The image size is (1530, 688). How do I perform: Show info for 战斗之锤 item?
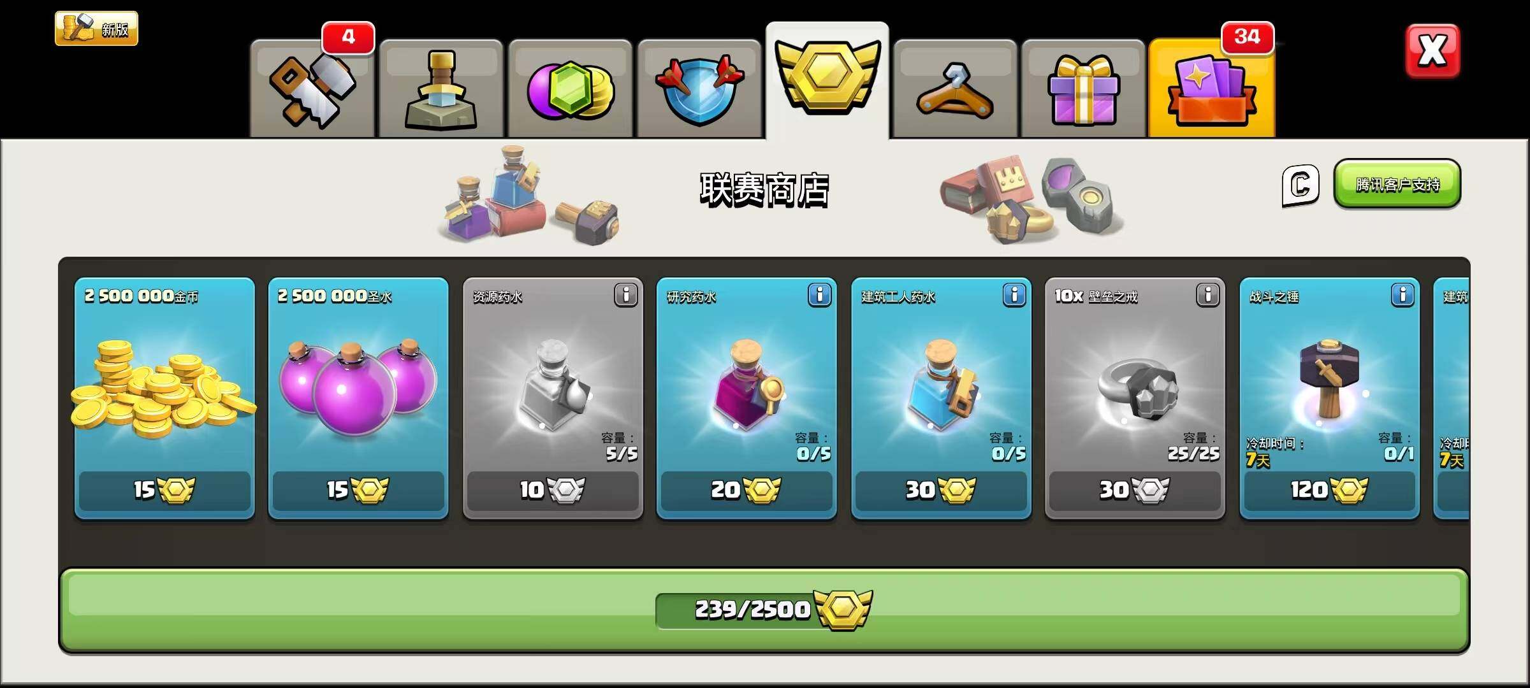(1402, 295)
